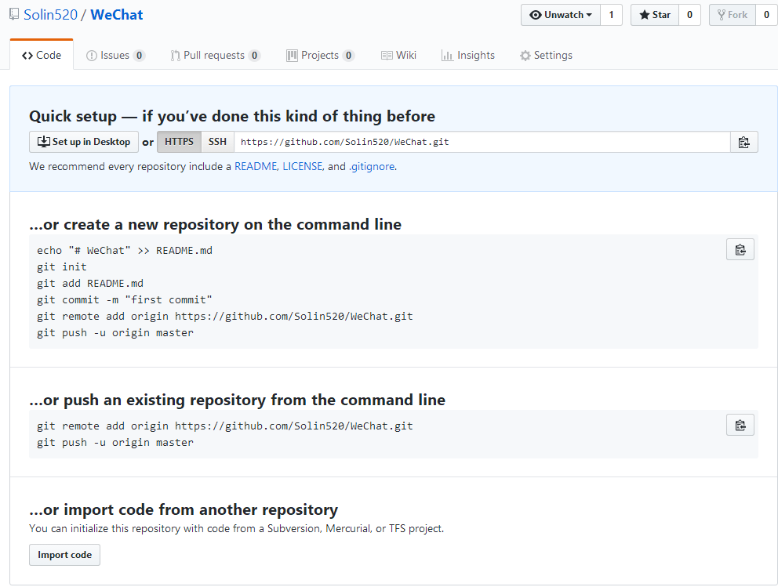The width and height of the screenshot is (778, 587).
Task: Open the Insights tab
Action: pyautogui.click(x=468, y=55)
